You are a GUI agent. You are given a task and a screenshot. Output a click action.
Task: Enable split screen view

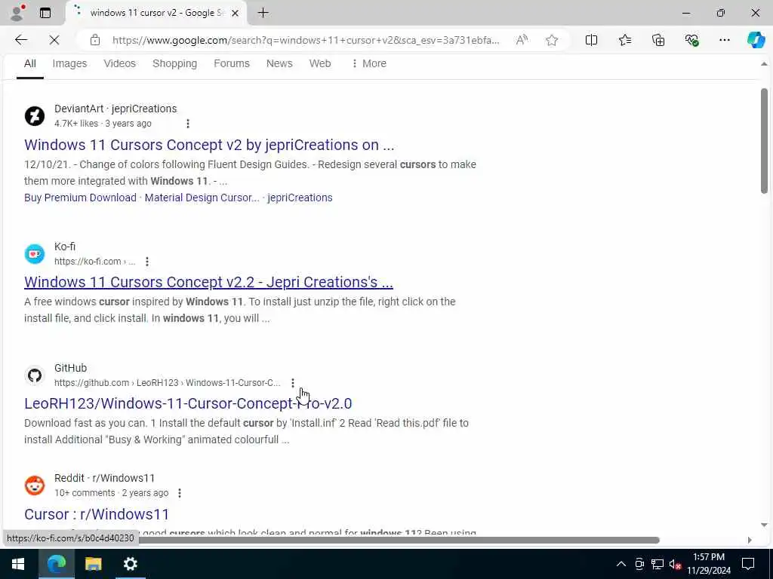[591, 41]
